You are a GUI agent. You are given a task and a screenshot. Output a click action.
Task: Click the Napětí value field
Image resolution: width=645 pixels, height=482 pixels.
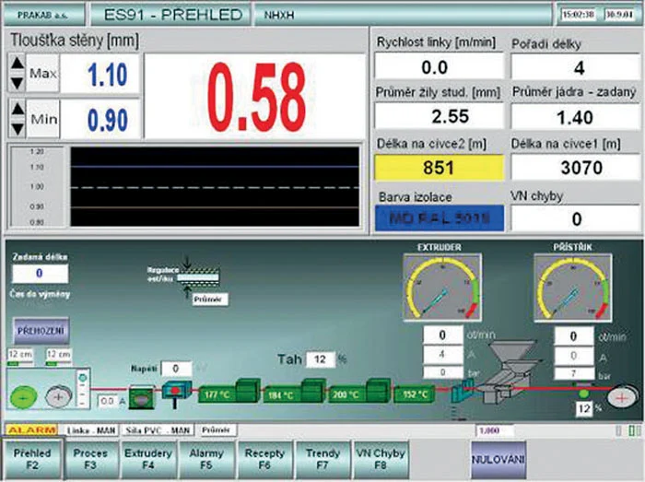(x=176, y=369)
